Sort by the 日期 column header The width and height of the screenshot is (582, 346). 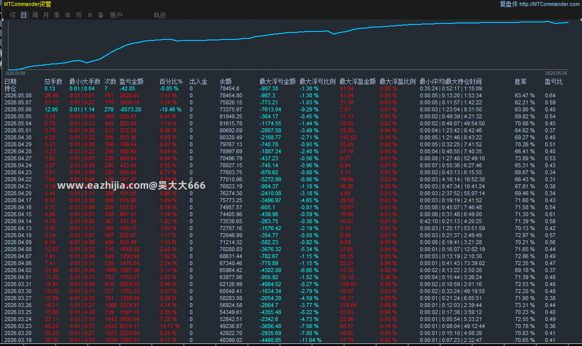point(11,81)
